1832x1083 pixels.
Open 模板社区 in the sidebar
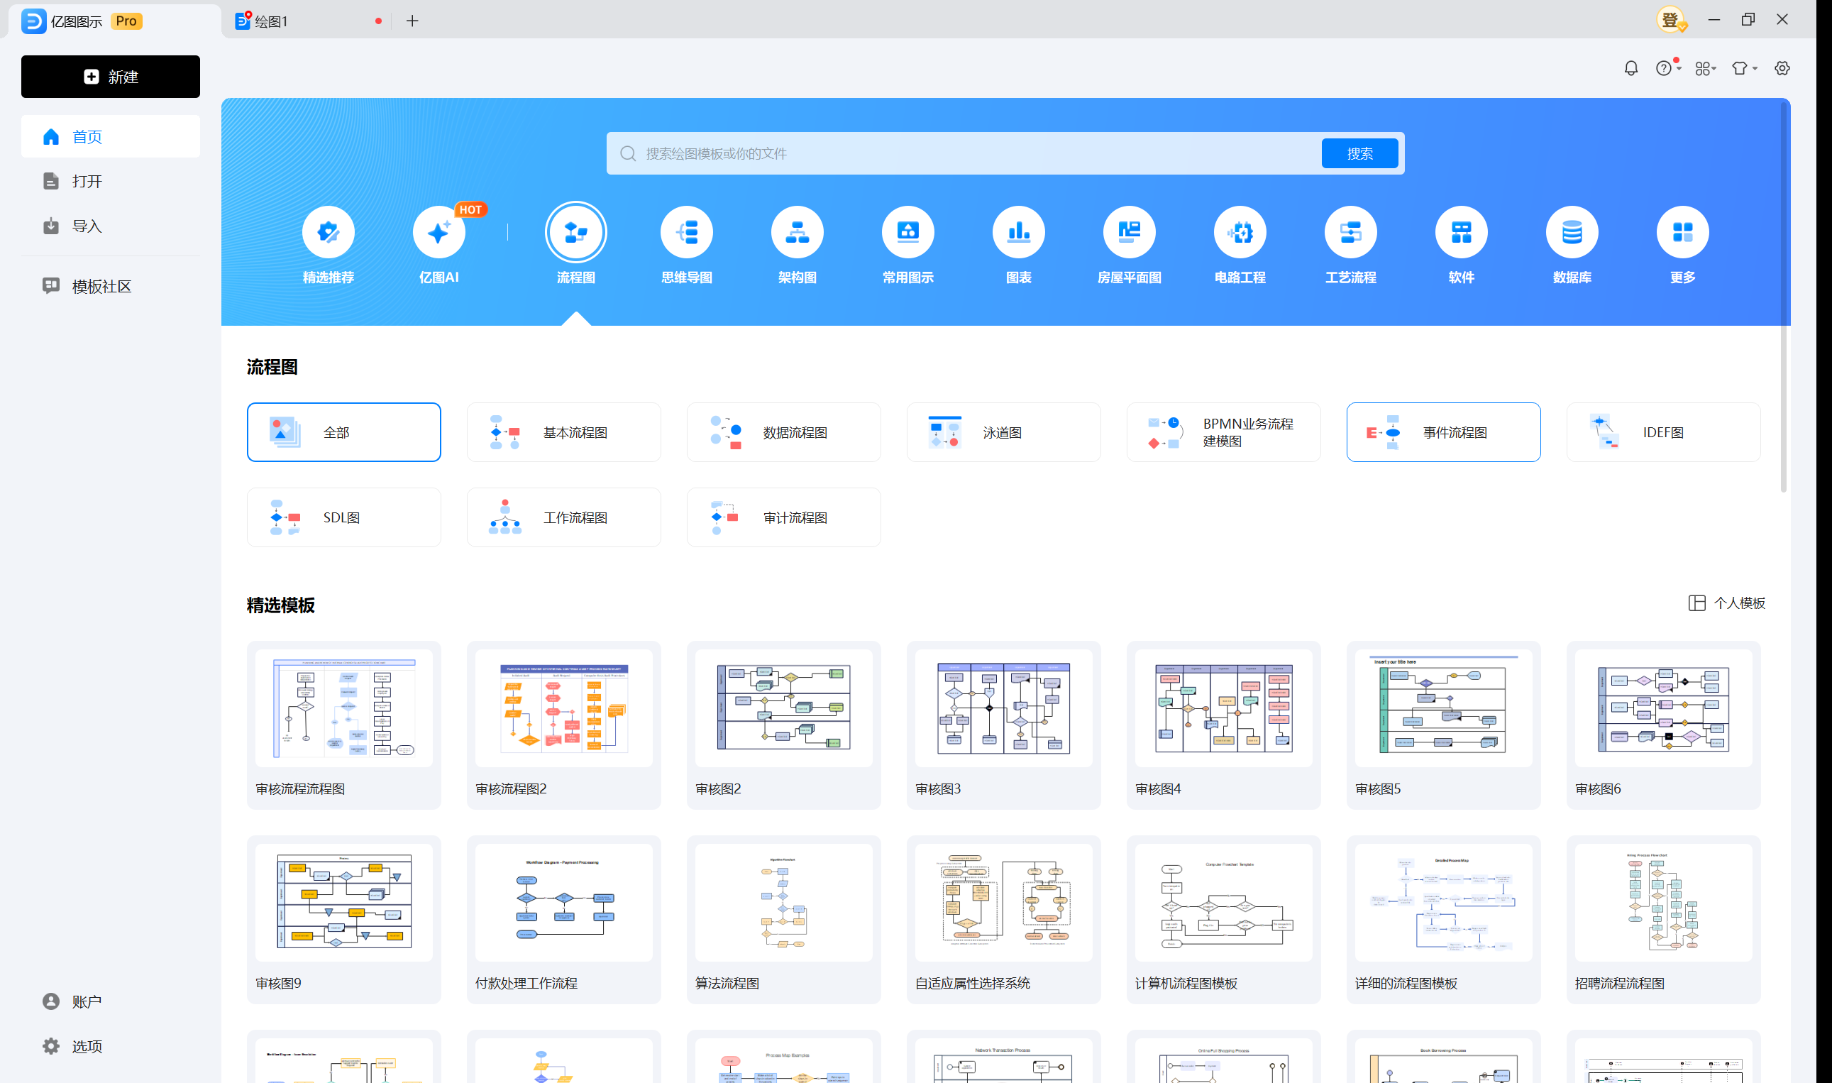click(101, 286)
